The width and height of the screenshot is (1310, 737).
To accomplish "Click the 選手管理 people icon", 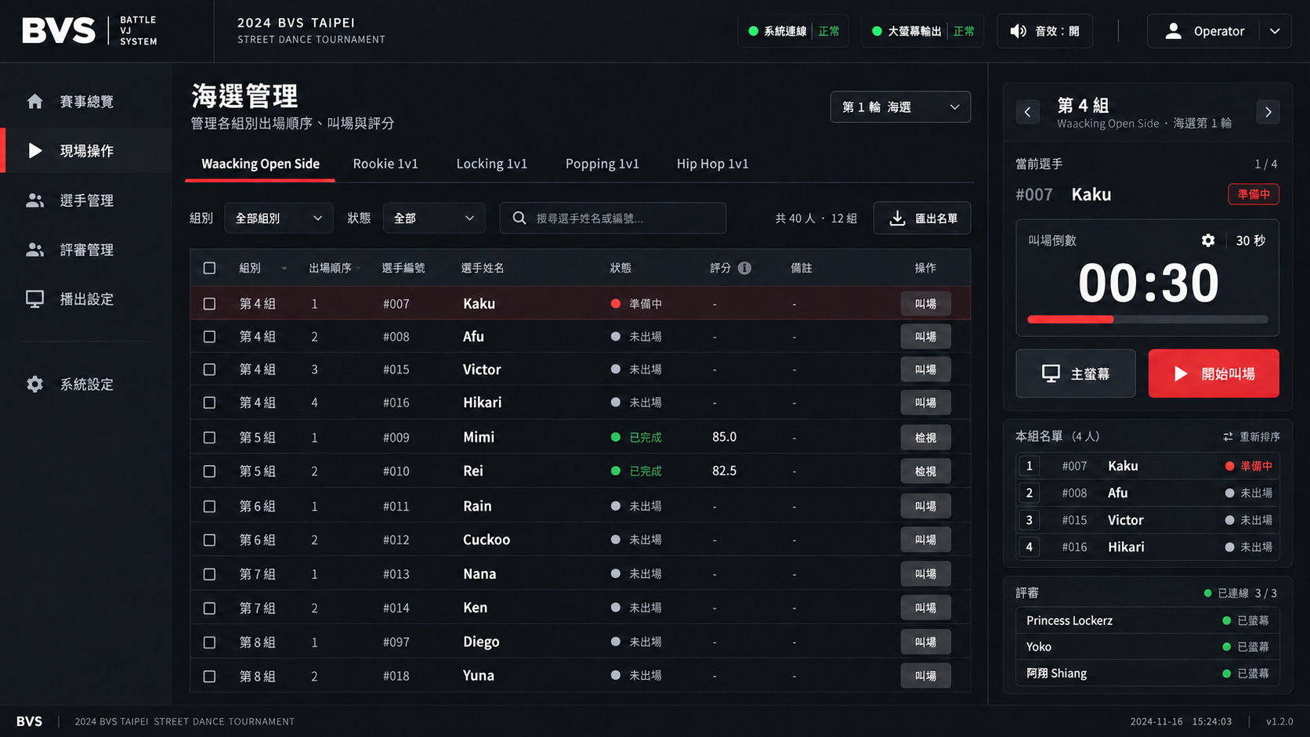I will tap(34, 201).
